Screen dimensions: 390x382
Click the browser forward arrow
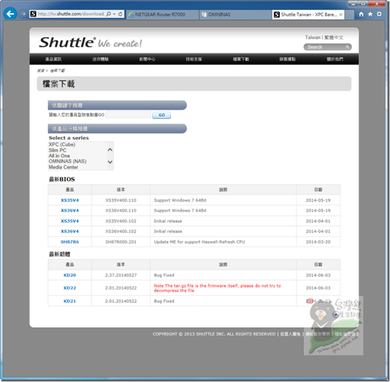(x=23, y=14)
